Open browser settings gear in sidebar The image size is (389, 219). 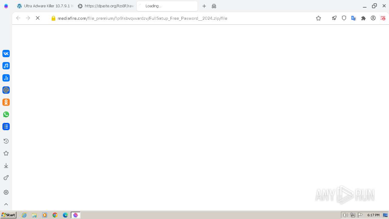coord(6,192)
